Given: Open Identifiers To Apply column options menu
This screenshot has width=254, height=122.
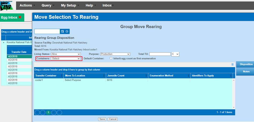Looking at the screenshot, I should tap(230, 76).
